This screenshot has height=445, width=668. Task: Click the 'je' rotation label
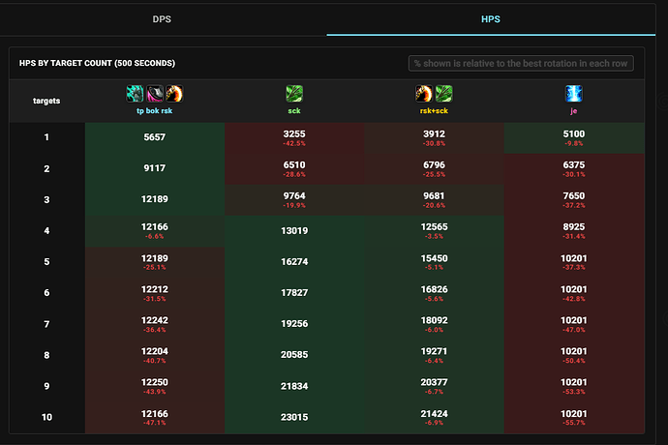(574, 110)
